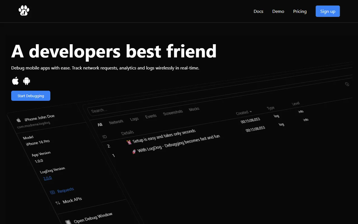This screenshot has height=224, width=358.
Task: Click the small clock icon at panel's top right
Action: 347,84
